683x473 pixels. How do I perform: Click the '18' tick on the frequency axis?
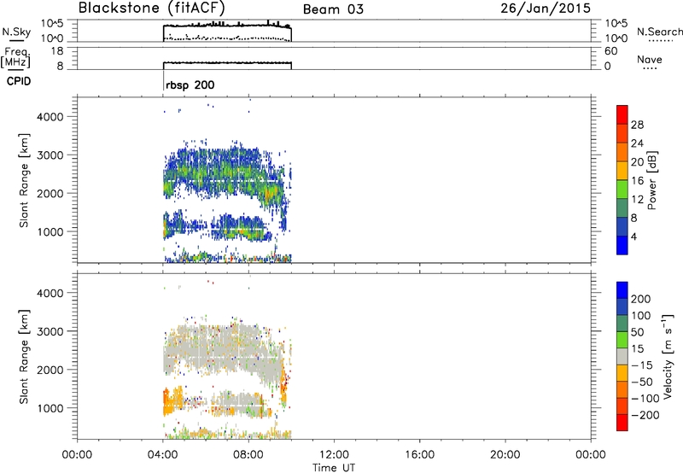(57, 51)
